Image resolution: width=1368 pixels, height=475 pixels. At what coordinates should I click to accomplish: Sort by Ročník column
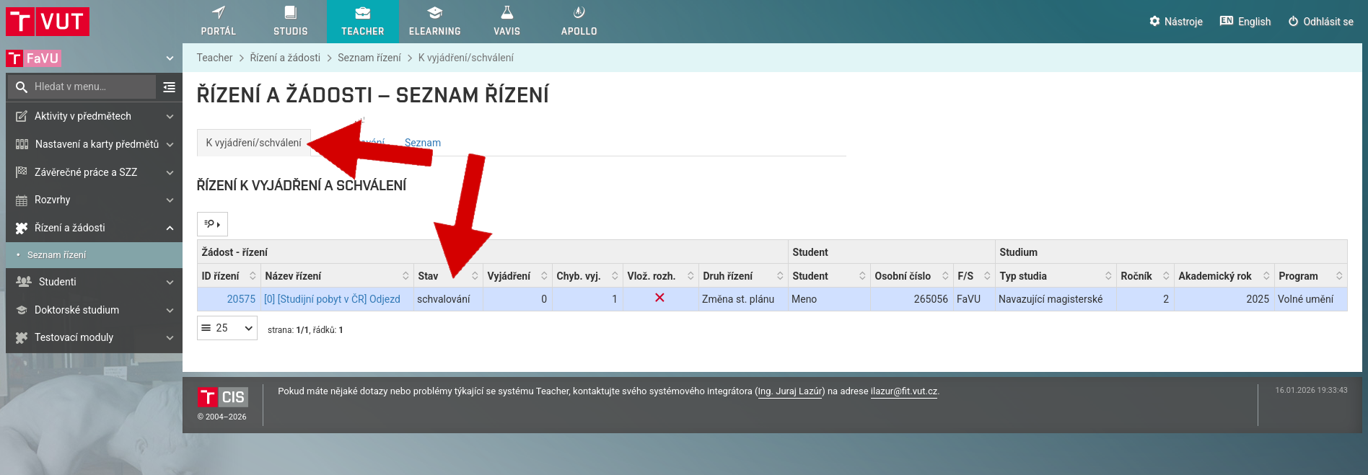pyautogui.click(x=1145, y=276)
